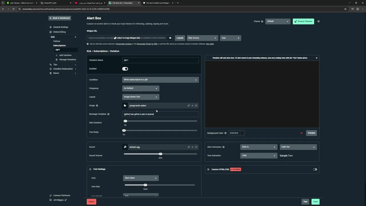
Task: Click the red muted icon beside the Preview button
Action: click(302, 133)
